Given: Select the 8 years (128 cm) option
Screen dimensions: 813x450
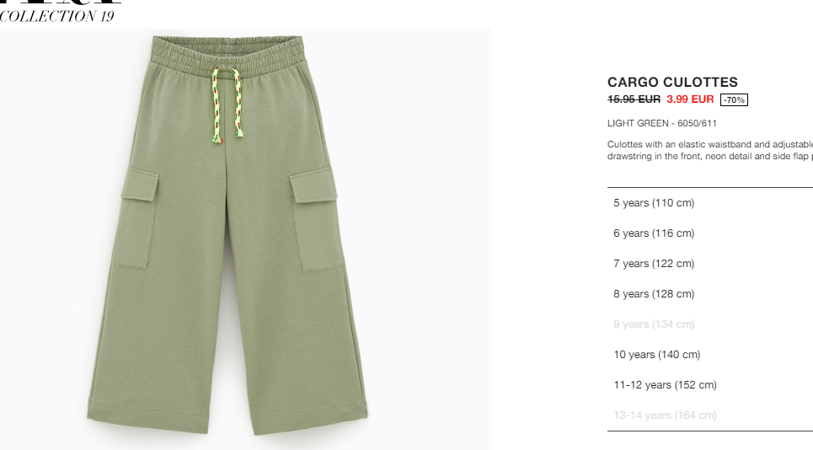Looking at the screenshot, I should (710, 294).
